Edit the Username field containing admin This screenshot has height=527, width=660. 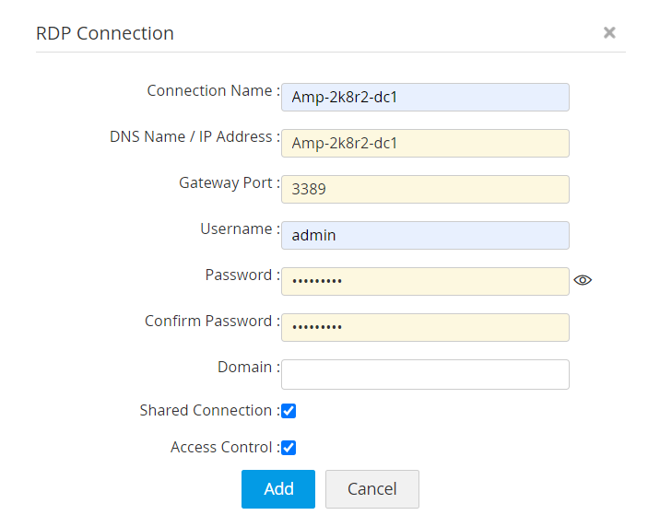click(x=425, y=235)
